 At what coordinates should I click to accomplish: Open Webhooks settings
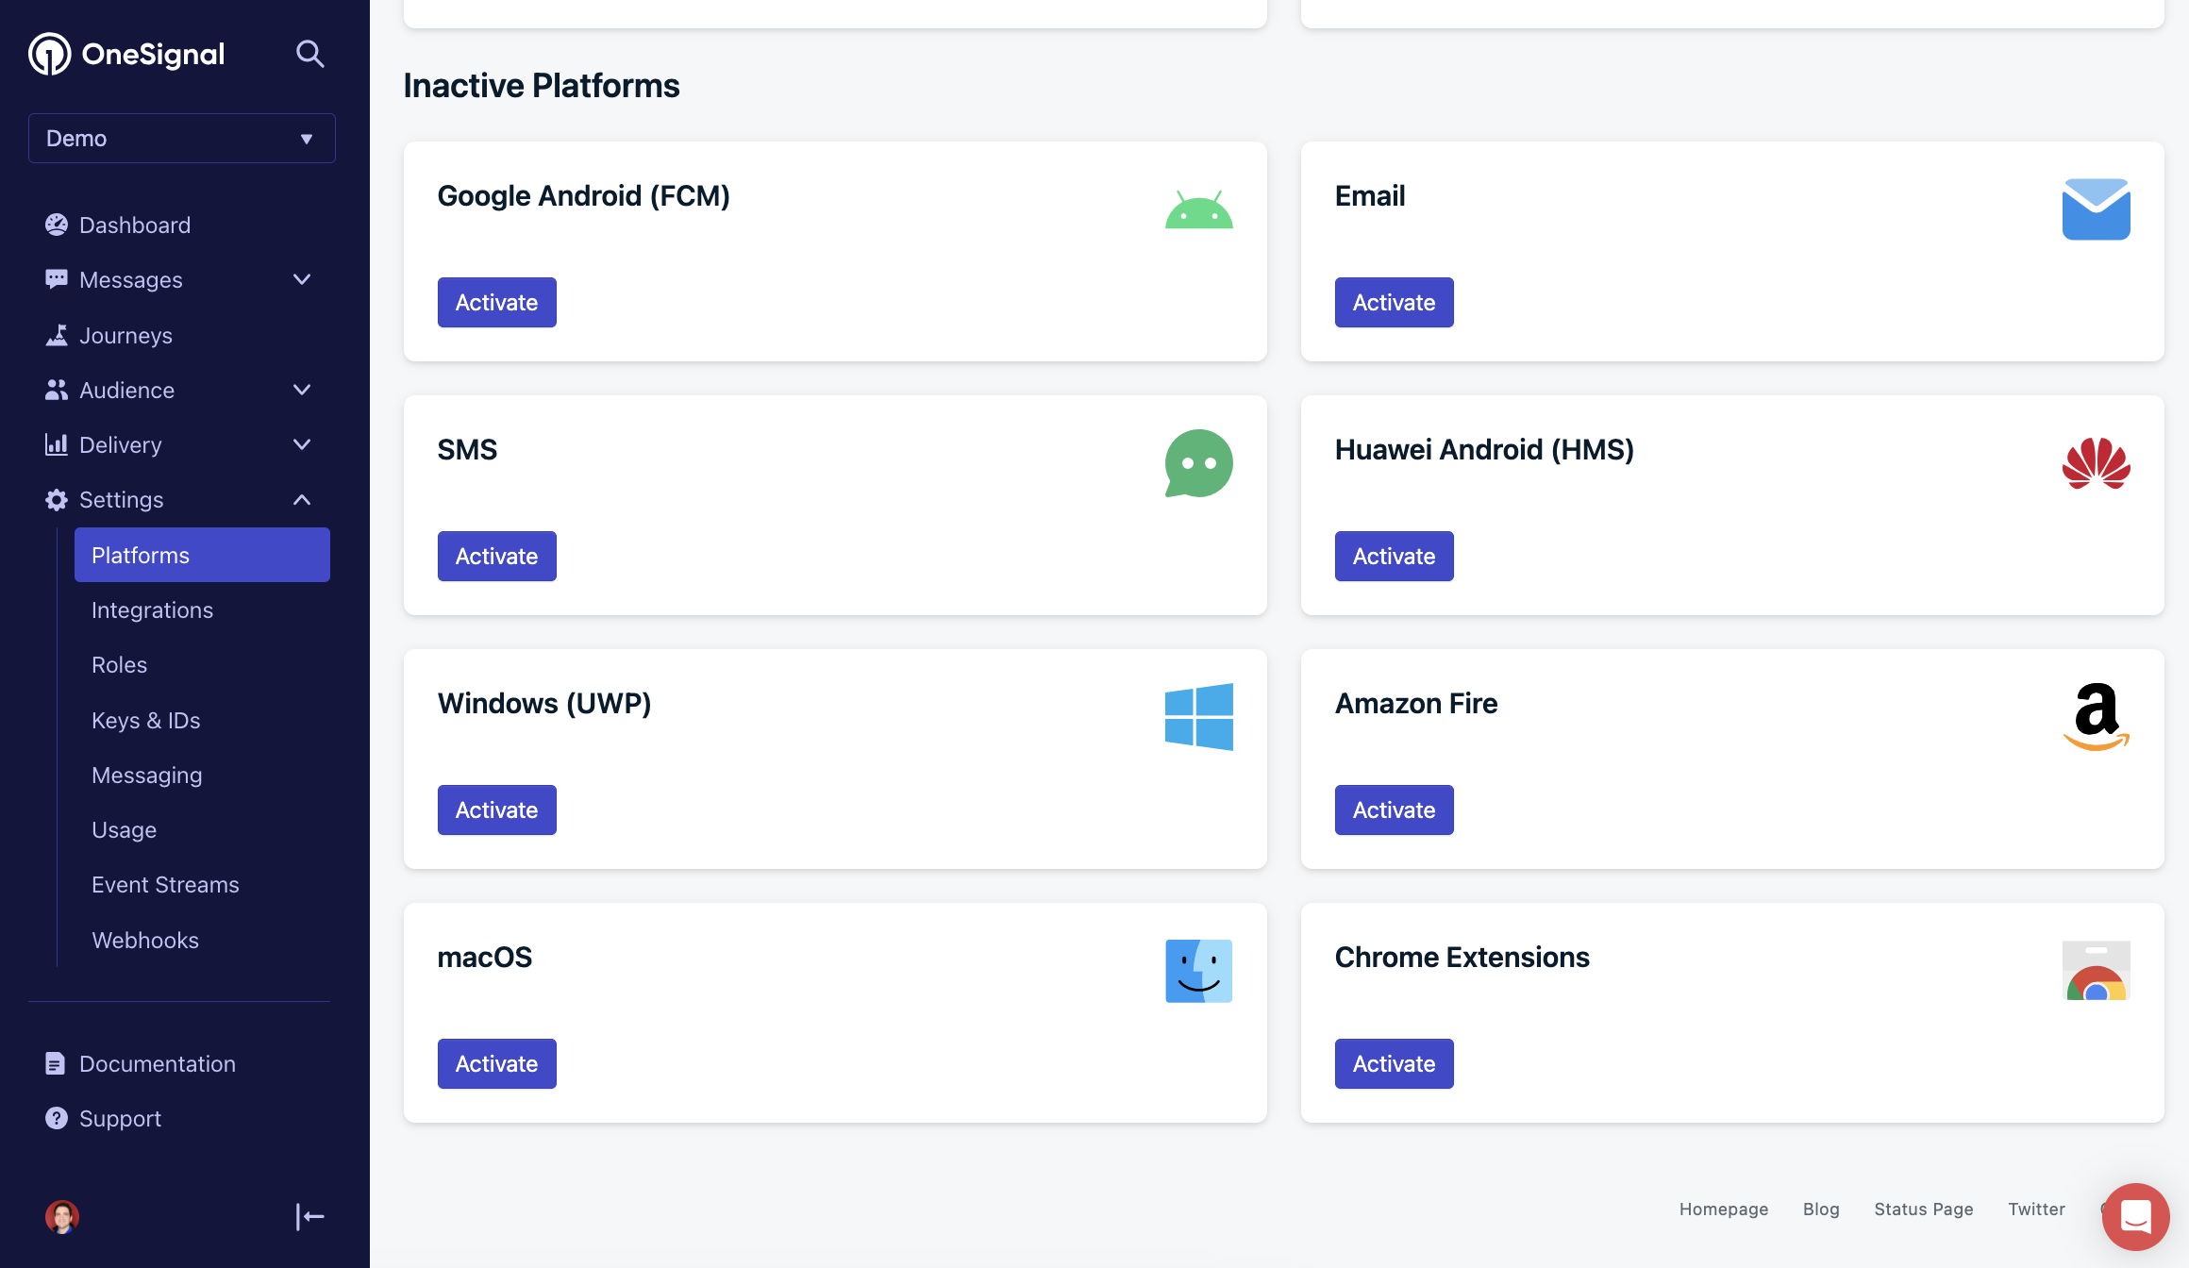coord(144,940)
